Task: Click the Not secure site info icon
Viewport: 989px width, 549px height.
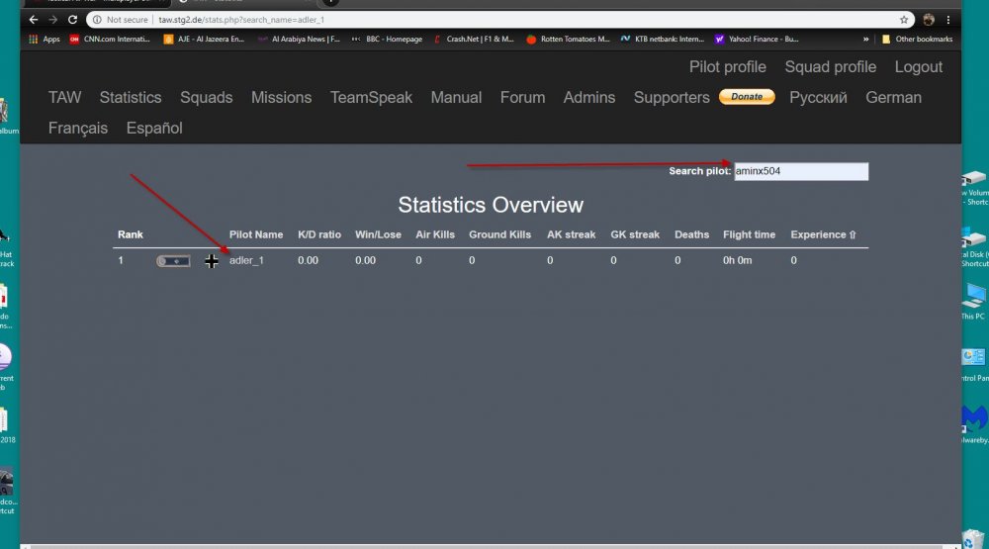Action: (97, 20)
